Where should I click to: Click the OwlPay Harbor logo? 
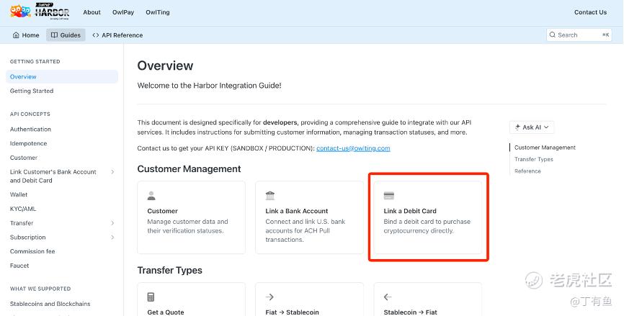tap(40, 12)
